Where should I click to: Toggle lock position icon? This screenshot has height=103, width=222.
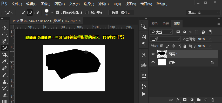pyautogui.click(x=173, y=46)
